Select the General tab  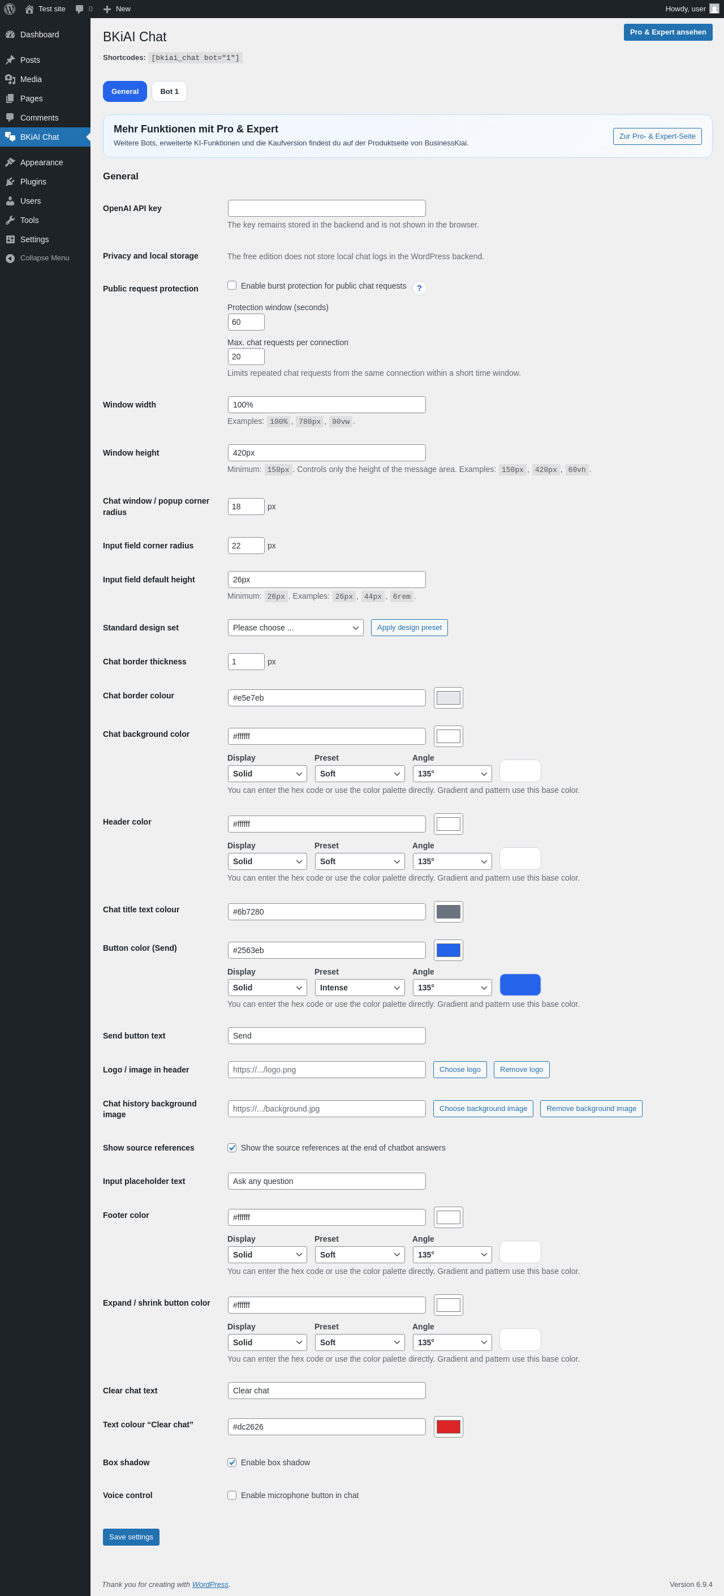point(125,91)
